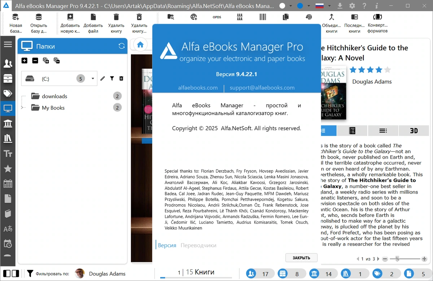Open the Tags sidebar icon
Image resolution: width=433 pixels, height=281 pixels.
[8, 94]
